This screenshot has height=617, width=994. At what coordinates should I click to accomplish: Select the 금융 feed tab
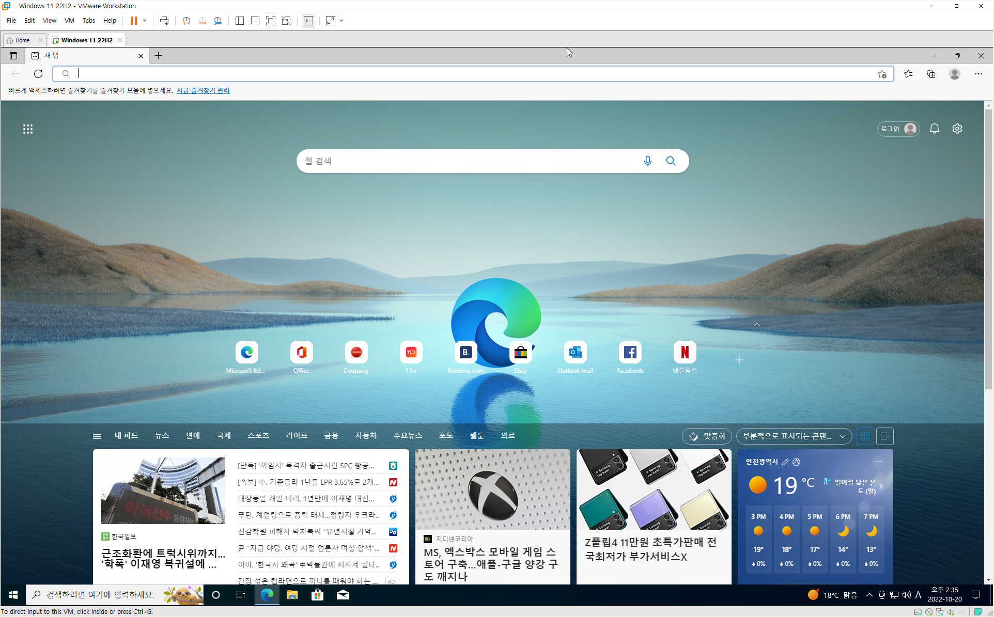[x=331, y=436]
